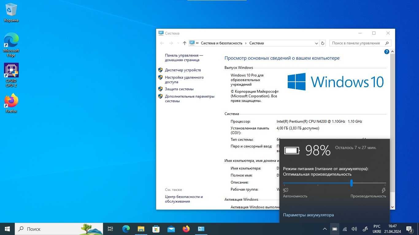This screenshot has height=235, width=419.
Task: Click the help question mark icon
Action: [386, 52]
